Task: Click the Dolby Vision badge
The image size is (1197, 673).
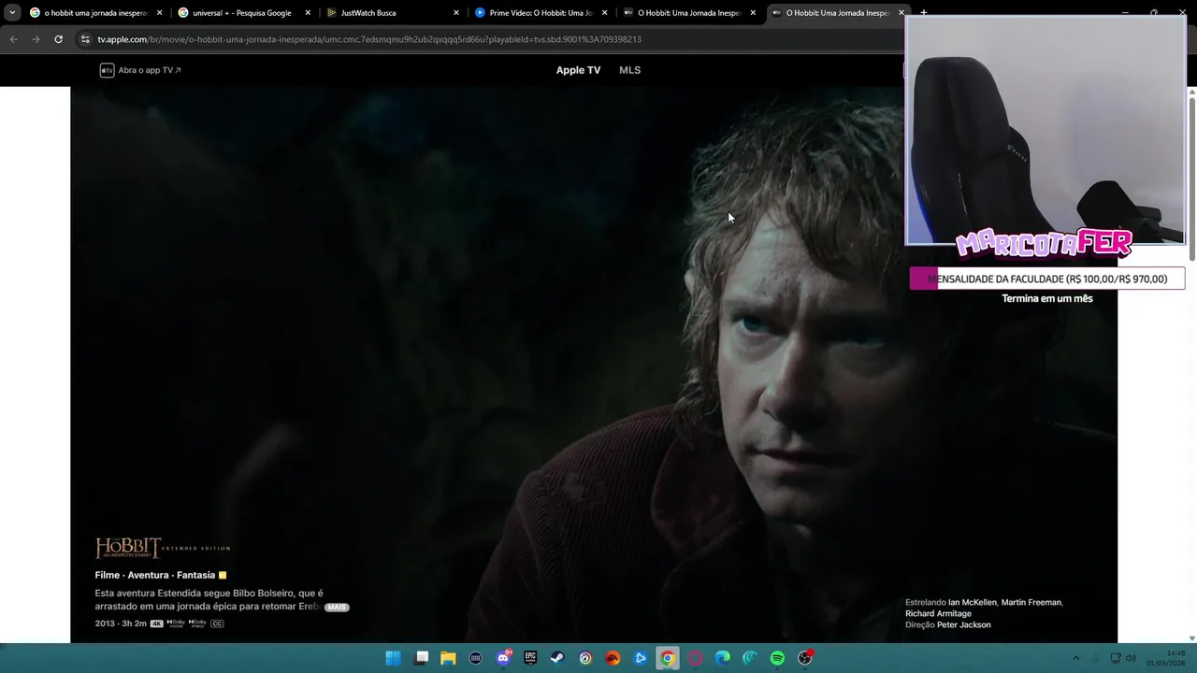Action: [x=175, y=623]
